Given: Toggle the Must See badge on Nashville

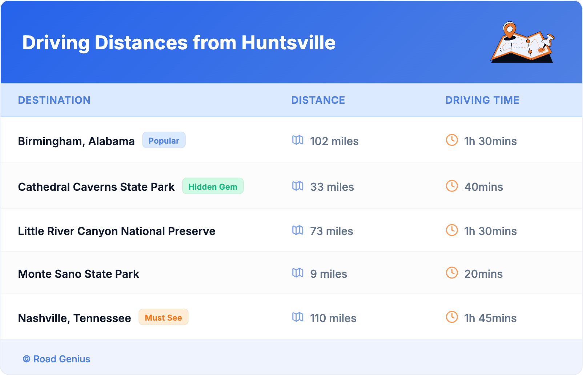Looking at the screenshot, I should 163,317.
